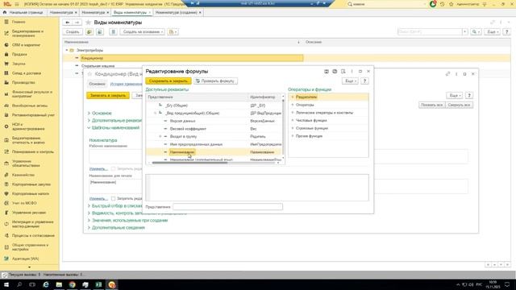
Task: Collapse the Шаблоны наименований section
Action: click(x=89, y=127)
